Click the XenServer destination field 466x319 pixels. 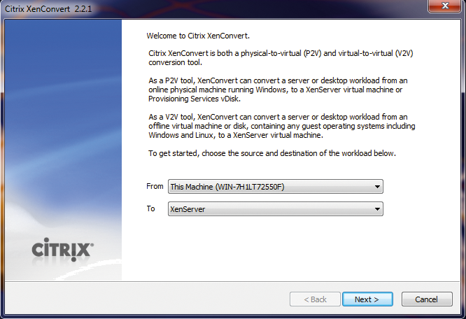click(x=269, y=209)
